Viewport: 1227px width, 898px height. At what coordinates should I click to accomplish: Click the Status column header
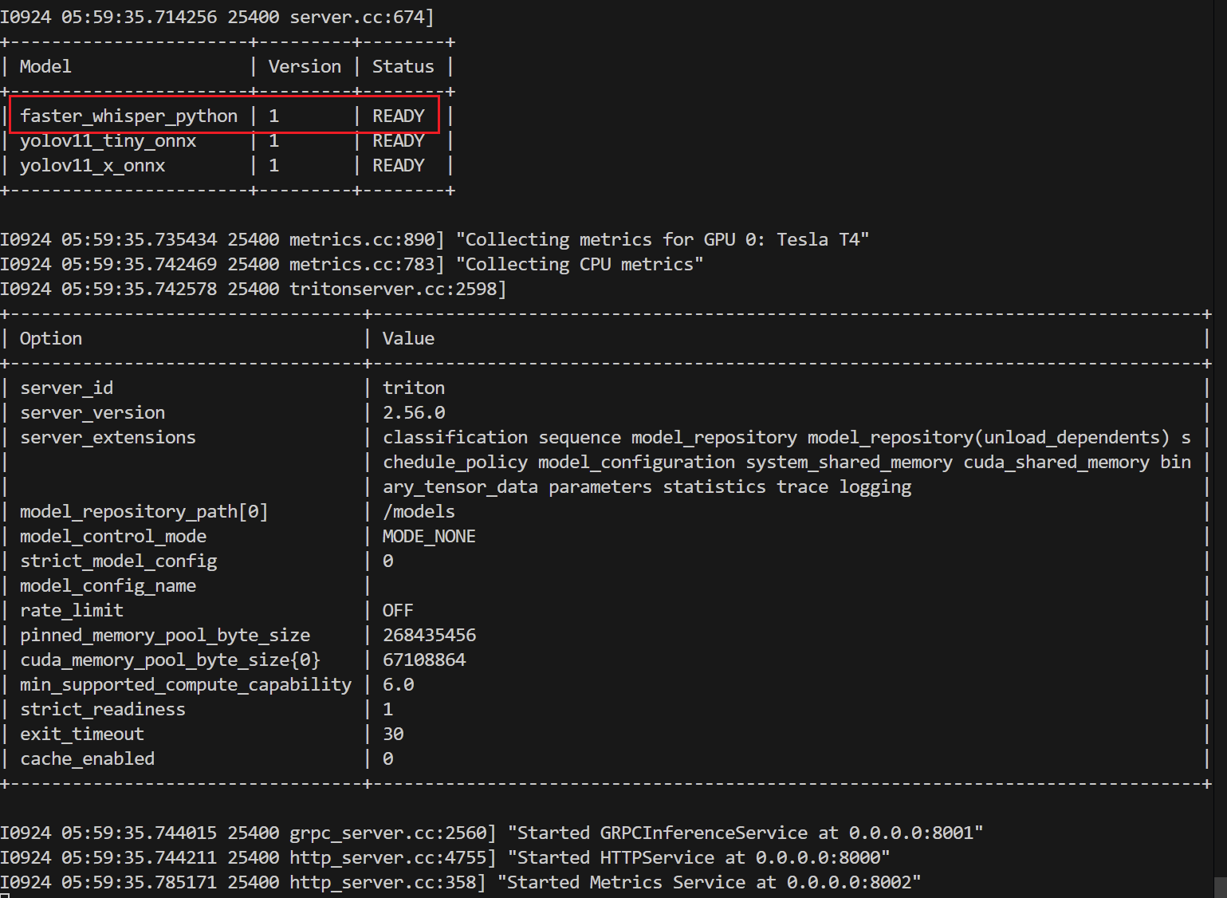pyautogui.click(x=403, y=67)
